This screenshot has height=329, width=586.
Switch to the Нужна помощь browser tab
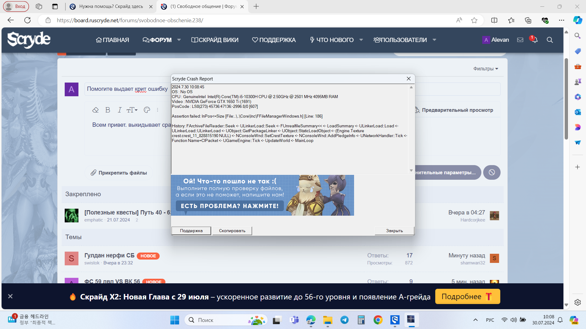[110, 6]
